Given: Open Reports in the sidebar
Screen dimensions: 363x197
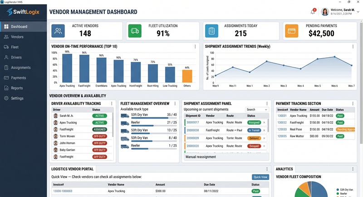Looking at the screenshot, I should coord(24,88).
